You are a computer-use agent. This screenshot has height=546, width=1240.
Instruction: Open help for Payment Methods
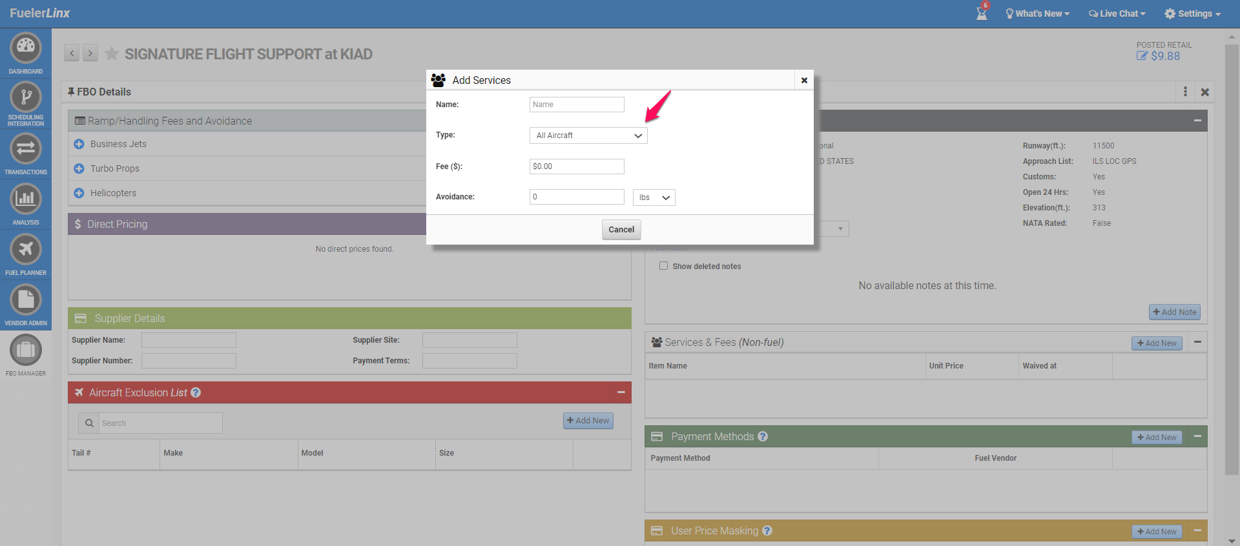click(x=763, y=436)
